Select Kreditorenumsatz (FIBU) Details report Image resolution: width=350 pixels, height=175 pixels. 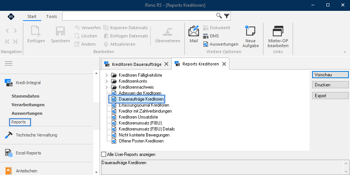tap(147, 129)
